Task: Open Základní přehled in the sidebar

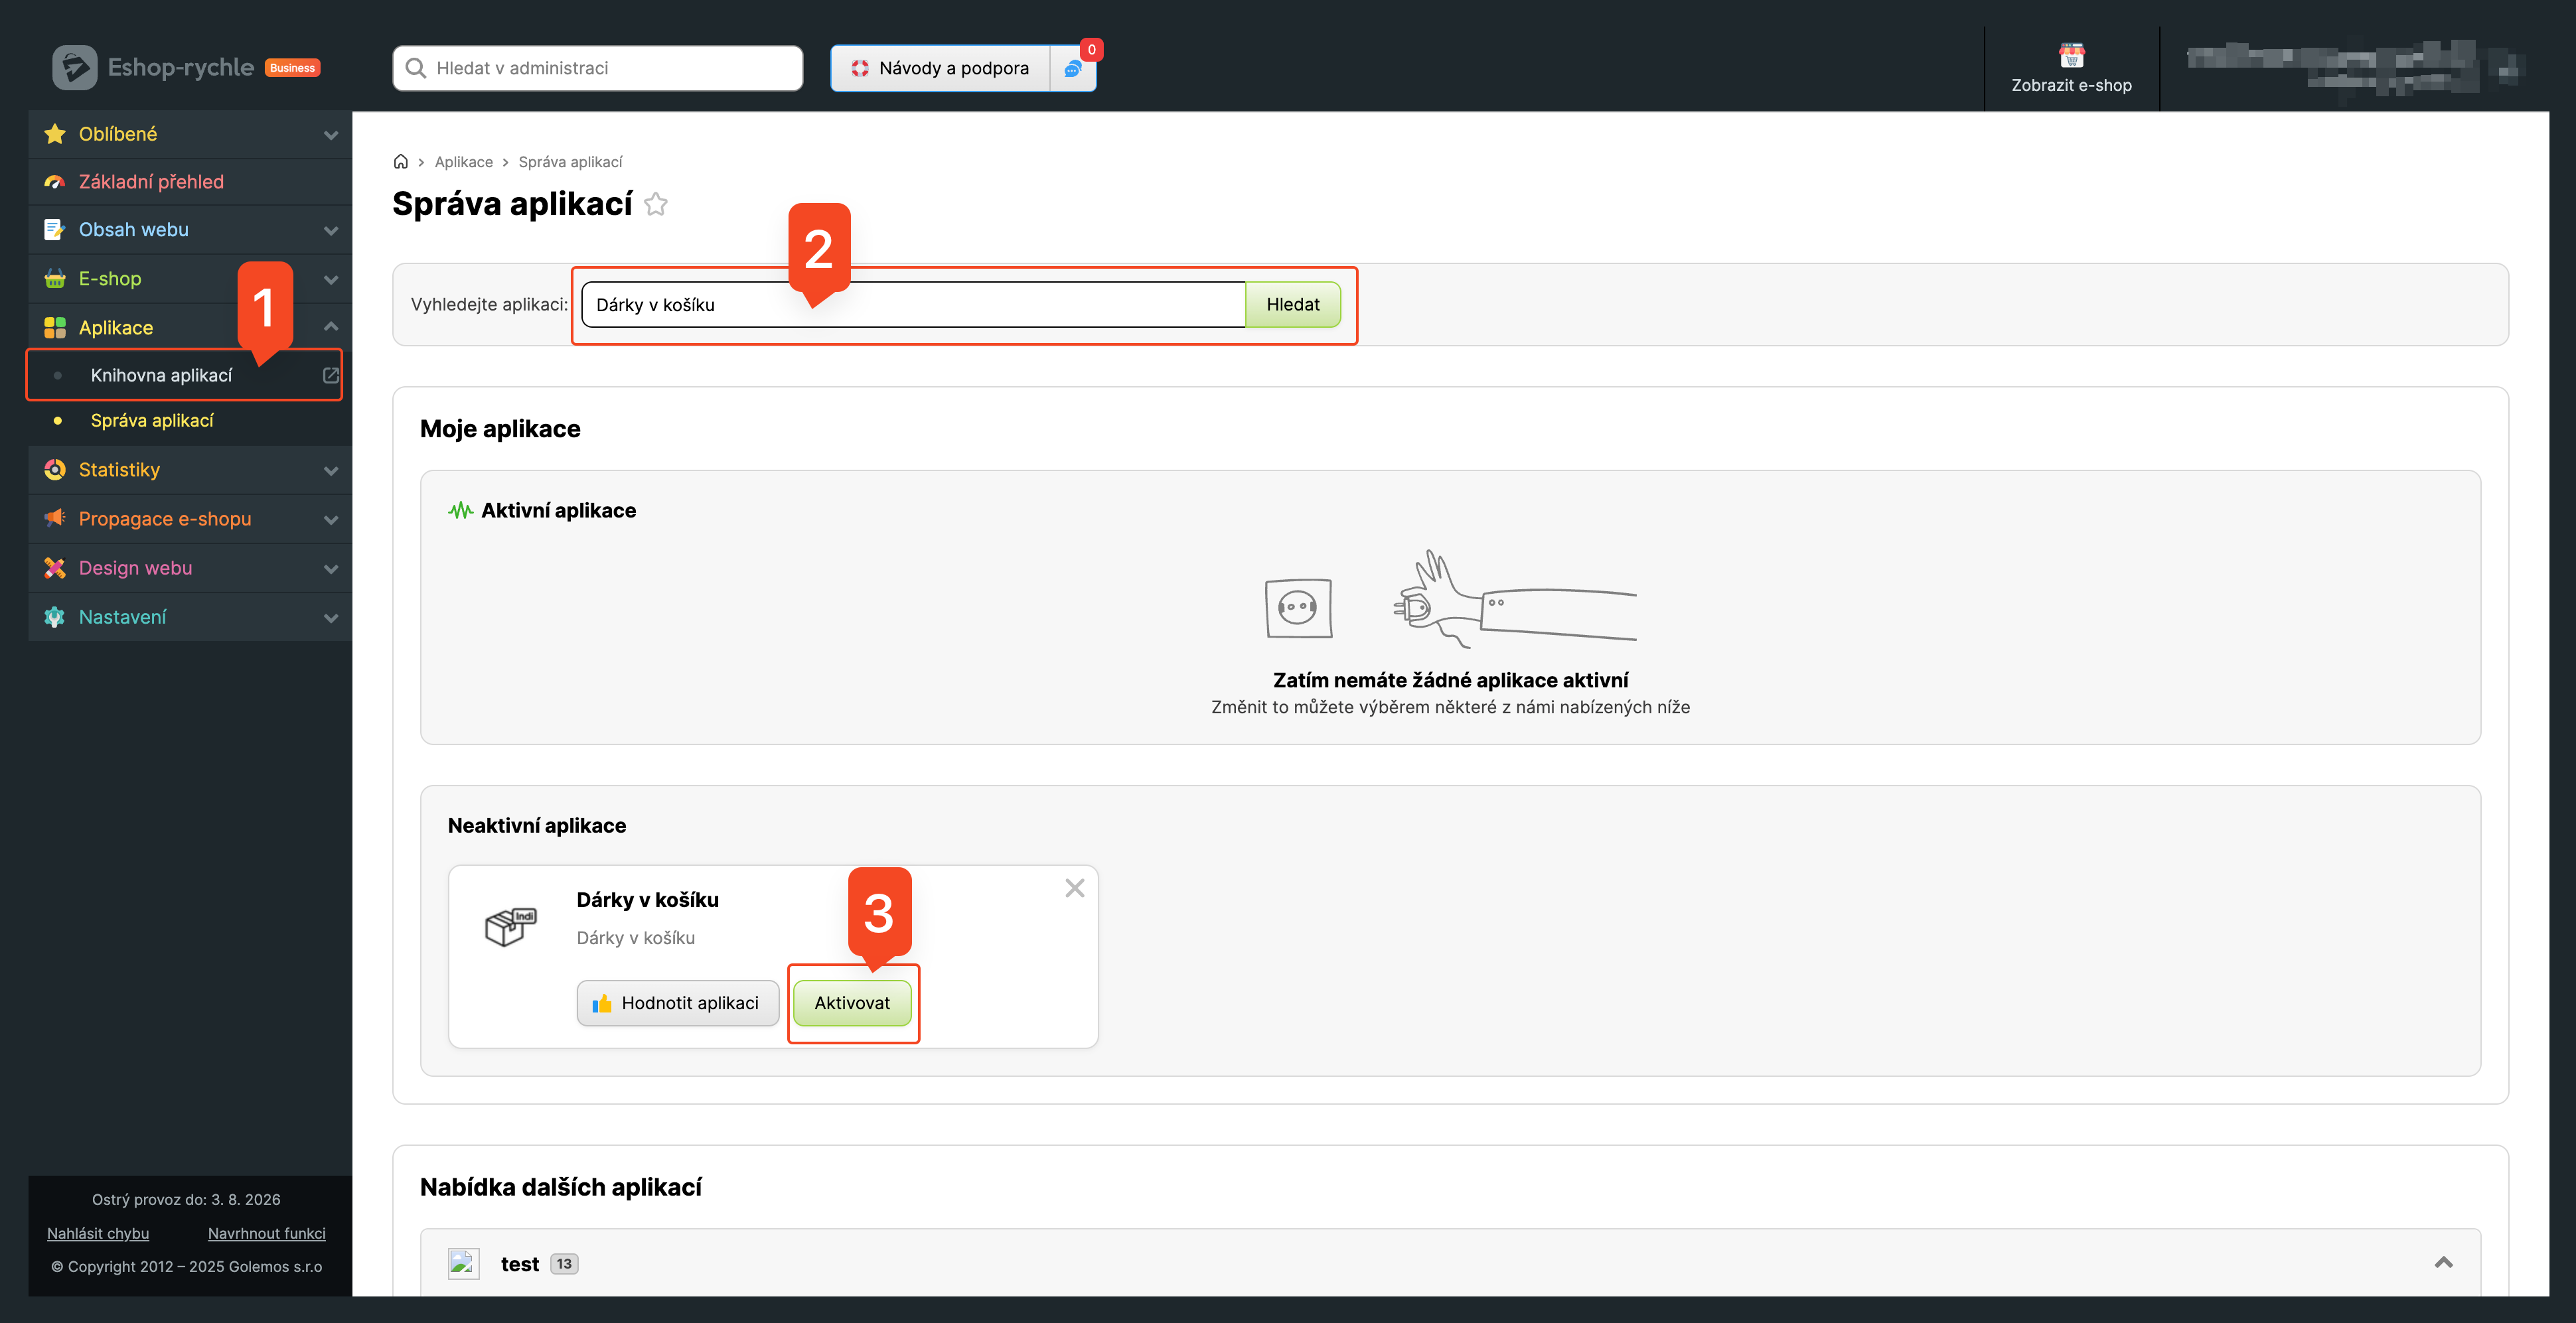Action: pos(151,182)
